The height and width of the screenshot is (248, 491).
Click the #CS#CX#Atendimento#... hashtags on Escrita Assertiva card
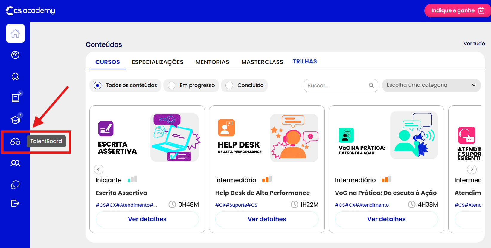coord(126,205)
